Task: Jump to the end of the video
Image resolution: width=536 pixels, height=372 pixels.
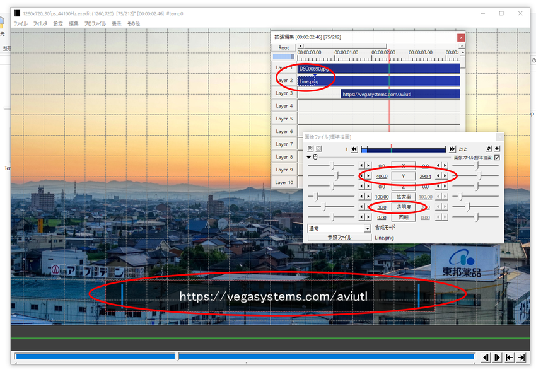Action: coord(521,357)
